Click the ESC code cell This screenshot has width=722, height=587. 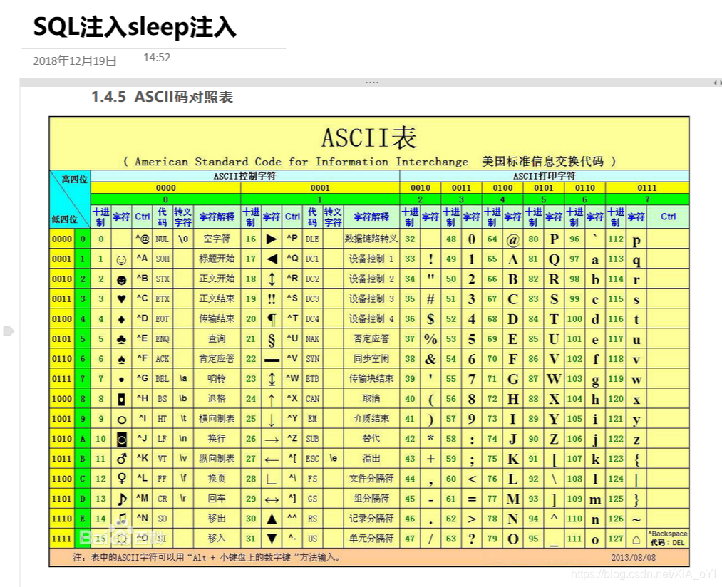coord(312,459)
